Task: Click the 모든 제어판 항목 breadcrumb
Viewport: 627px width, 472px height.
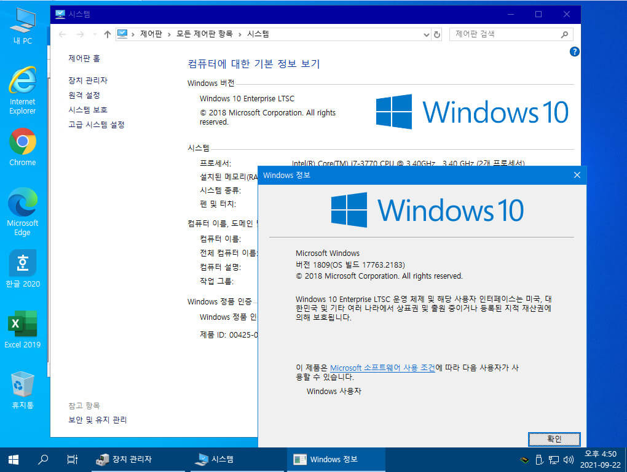Action: 204,34
